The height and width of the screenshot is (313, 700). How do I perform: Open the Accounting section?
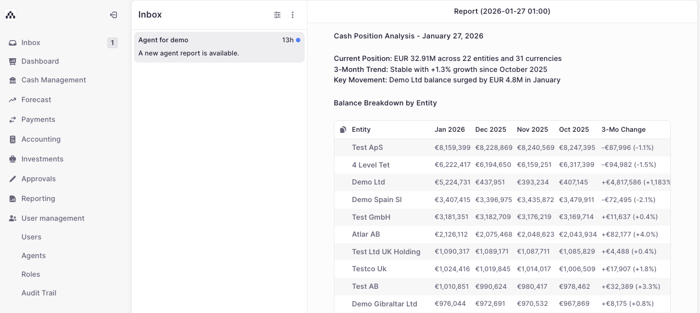(x=41, y=139)
